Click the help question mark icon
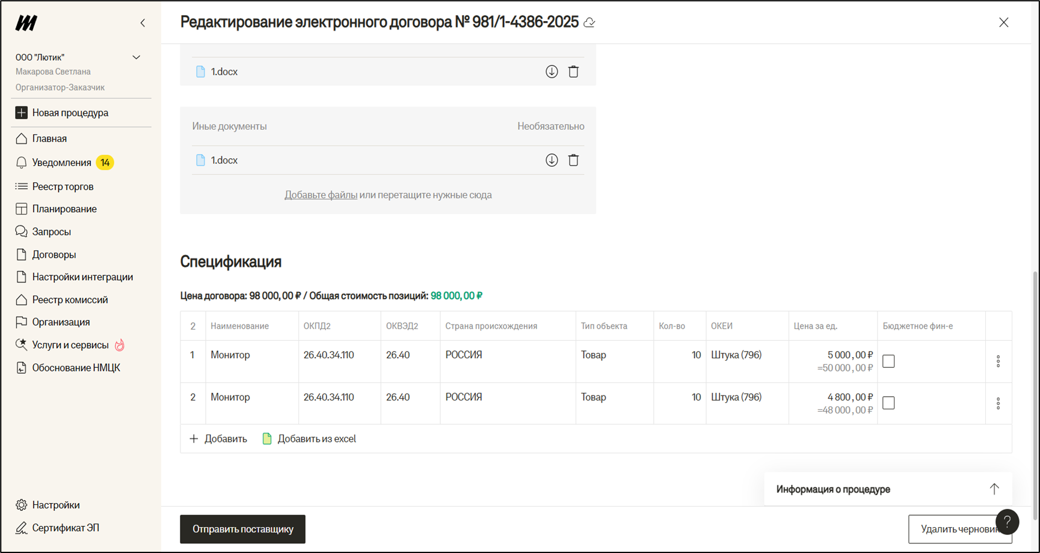1040x553 pixels. click(x=1007, y=522)
